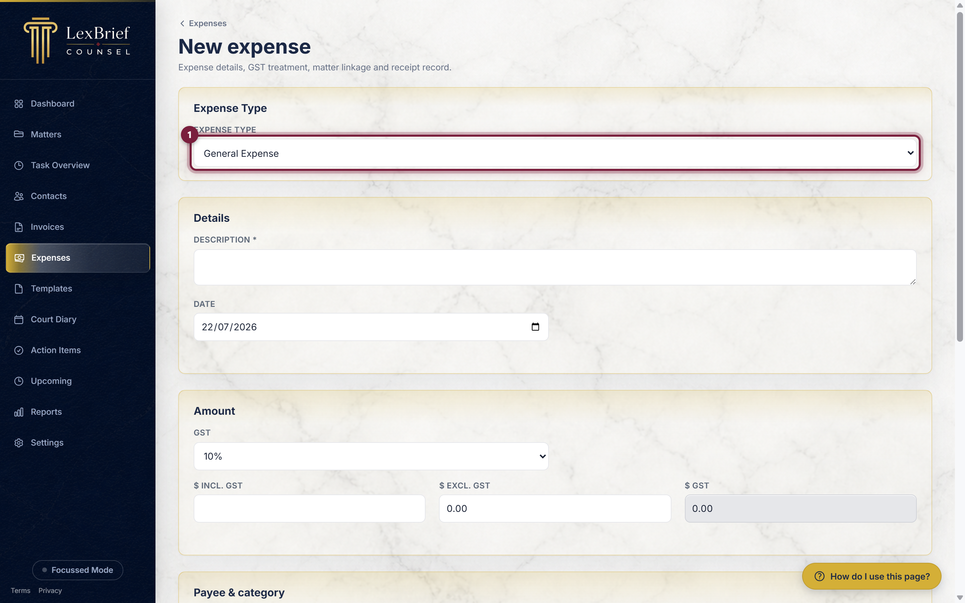Click the Details section heading

212,218
